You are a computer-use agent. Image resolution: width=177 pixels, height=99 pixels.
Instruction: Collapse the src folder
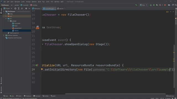click(6, 19)
